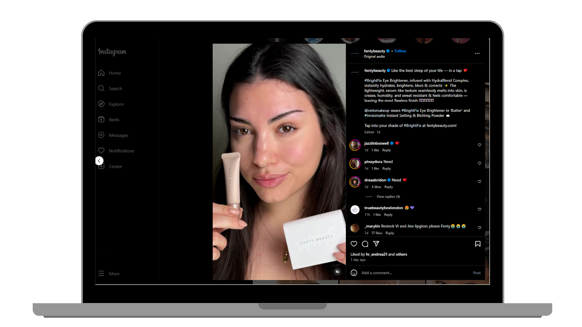View others who liked the post

coord(401,254)
